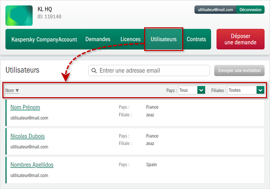Click 'France' in Nom Prénom row

(x=152, y=107)
